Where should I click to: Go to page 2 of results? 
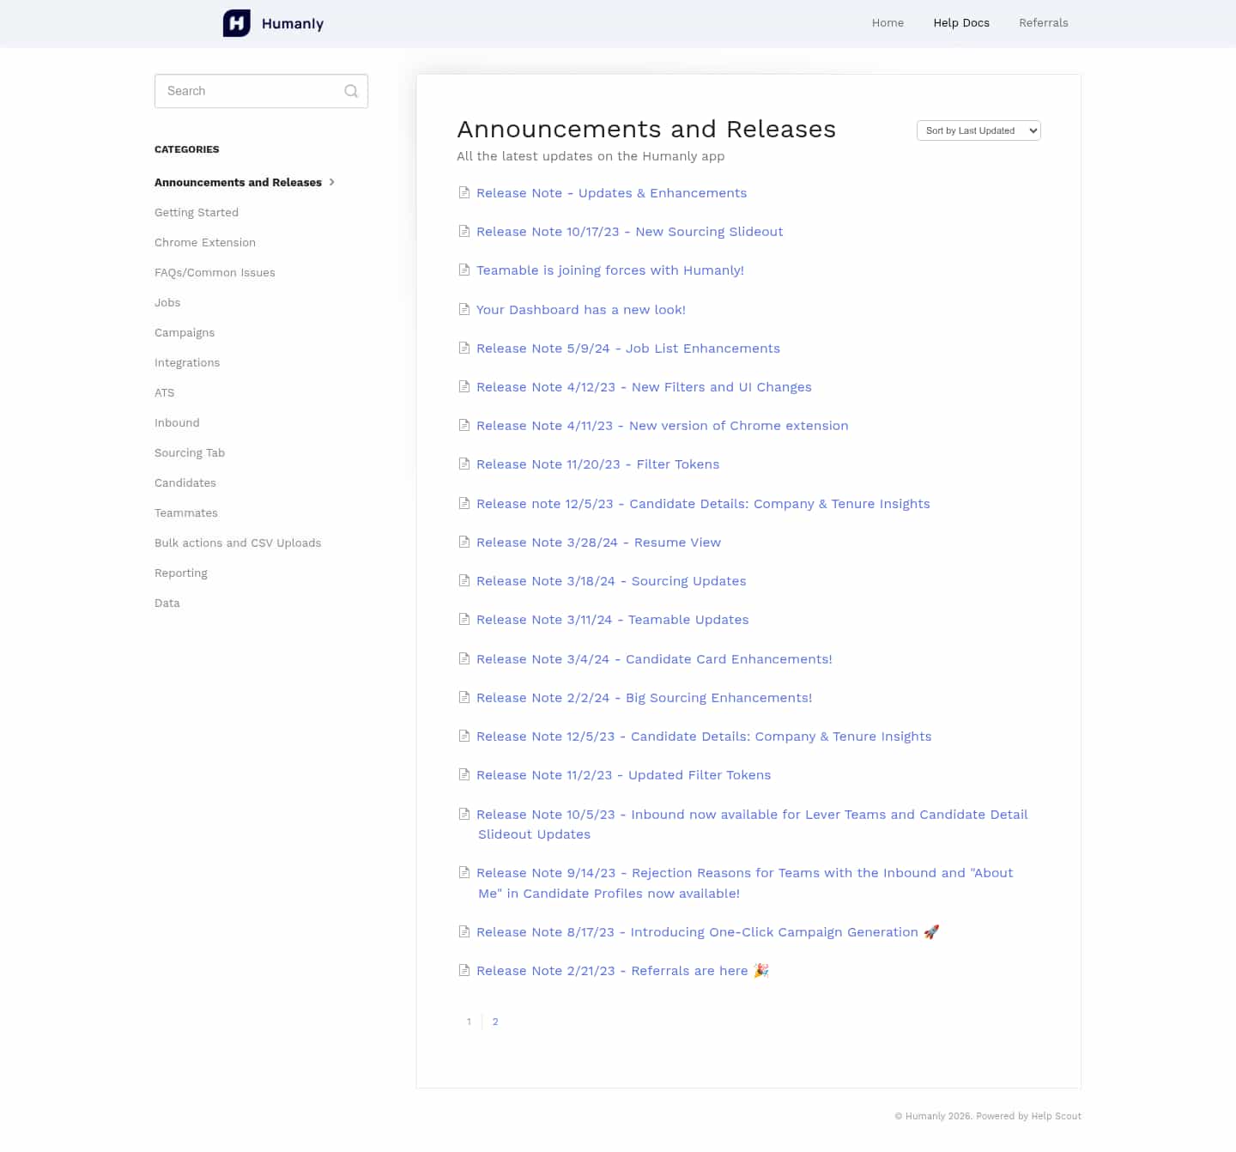tap(495, 1022)
